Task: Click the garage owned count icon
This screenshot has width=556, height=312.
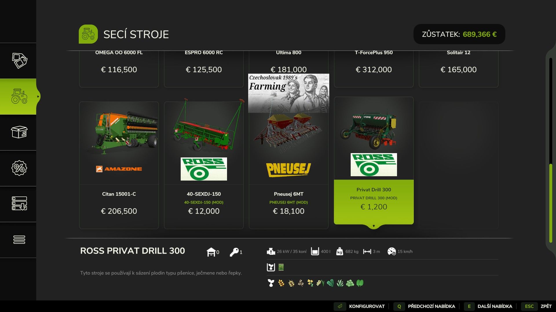Action: (211, 252)
